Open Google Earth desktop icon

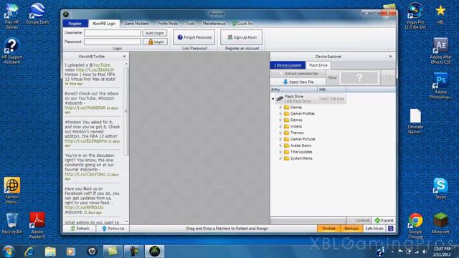tap(37, 14)
